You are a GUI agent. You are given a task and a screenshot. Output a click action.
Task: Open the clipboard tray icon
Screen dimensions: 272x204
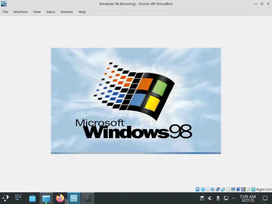point(202,198)
